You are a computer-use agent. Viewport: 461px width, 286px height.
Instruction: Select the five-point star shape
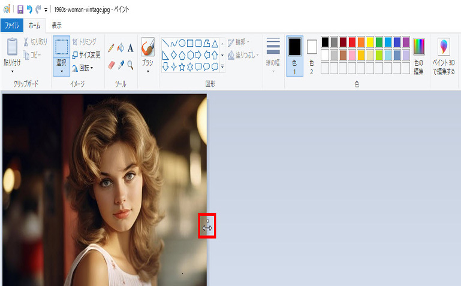tap(182, 66)
